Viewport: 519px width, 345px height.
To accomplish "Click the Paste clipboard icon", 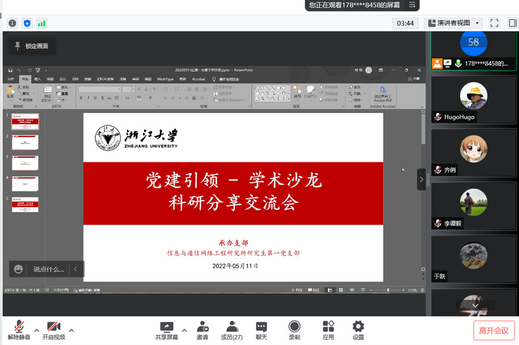I will [x=10, y=90].
